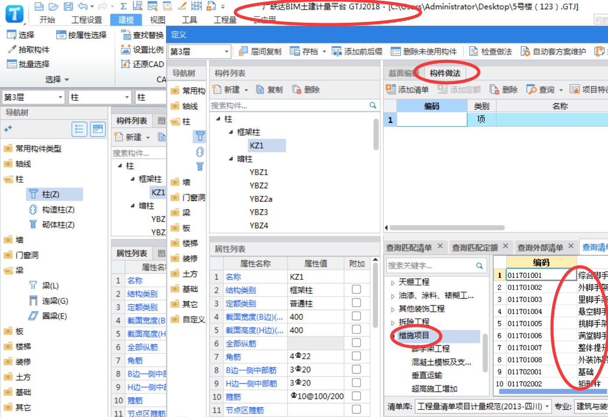The width and height of the screenshot is (608, 417).
Task: Expand the 其他装饰工程 tree node
Action: 393,309
